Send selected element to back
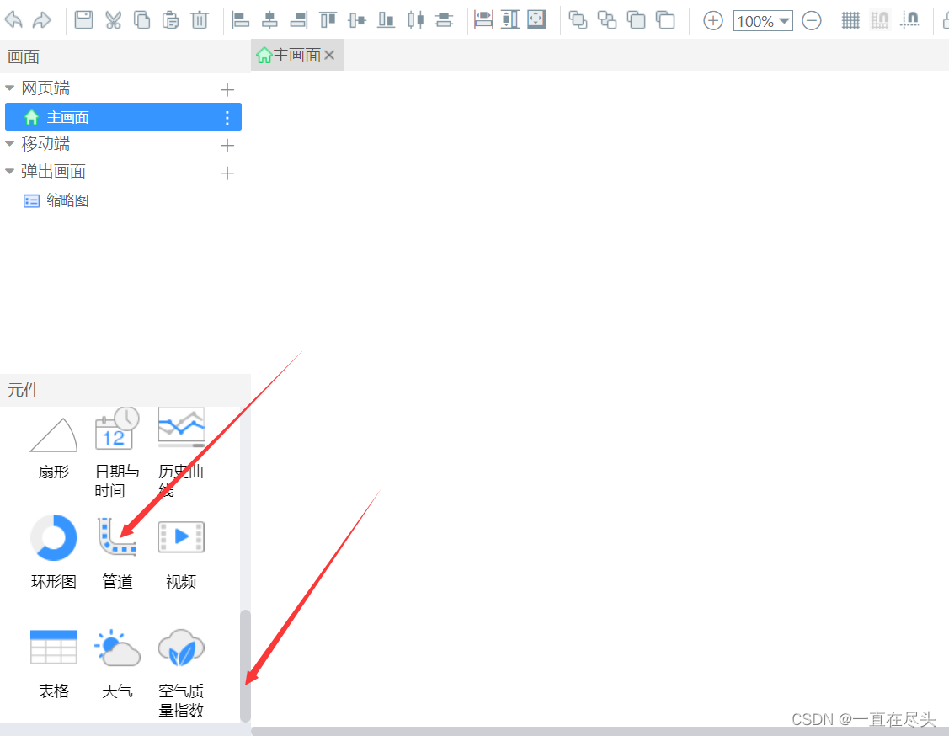 point(665,20)
